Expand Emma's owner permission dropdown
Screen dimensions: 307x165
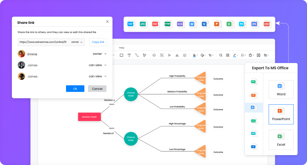point(99,54)
